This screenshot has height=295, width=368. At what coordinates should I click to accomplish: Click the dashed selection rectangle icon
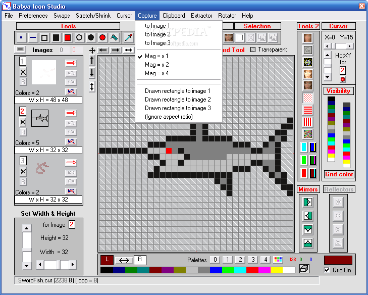(239, 37)
